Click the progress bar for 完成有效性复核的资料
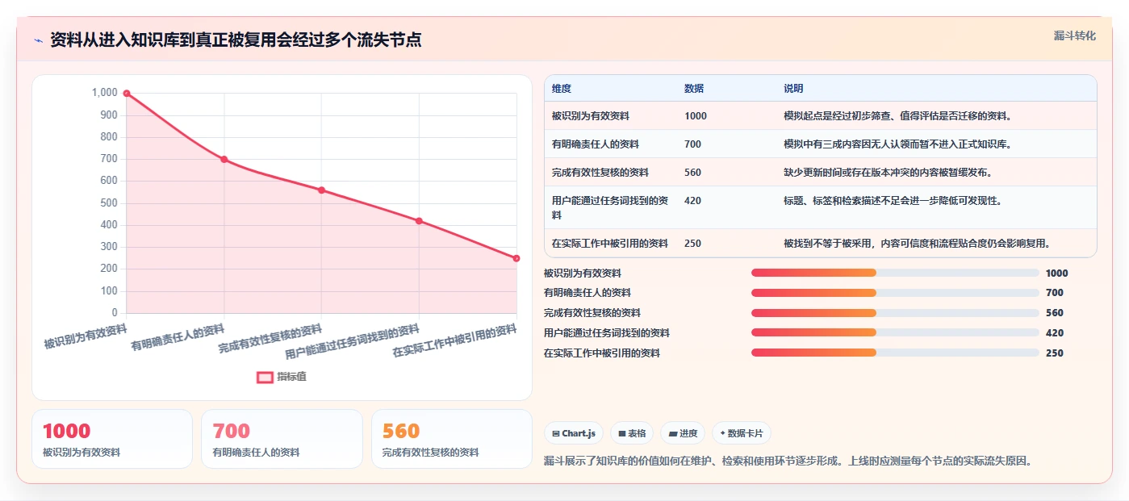Screen dimensions: 1129x501 point(895,313)
